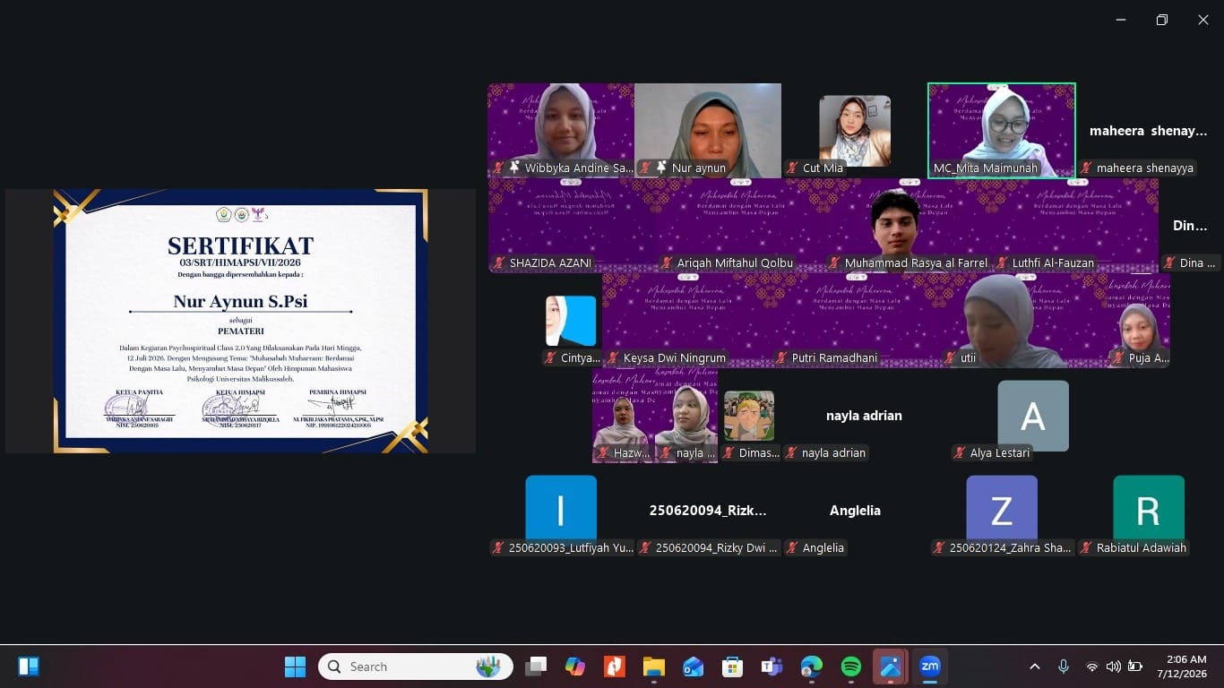Click muted mic icon beside Anglelia label
The width and height of the screenshot is (1224, 688).
pyautogui.click(x=792, y=547)
